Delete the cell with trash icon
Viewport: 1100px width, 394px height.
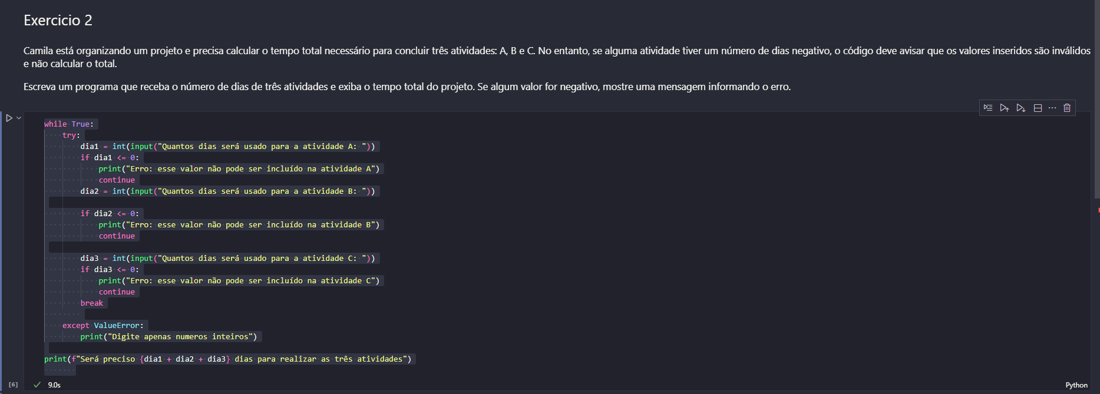point(1067,108)
